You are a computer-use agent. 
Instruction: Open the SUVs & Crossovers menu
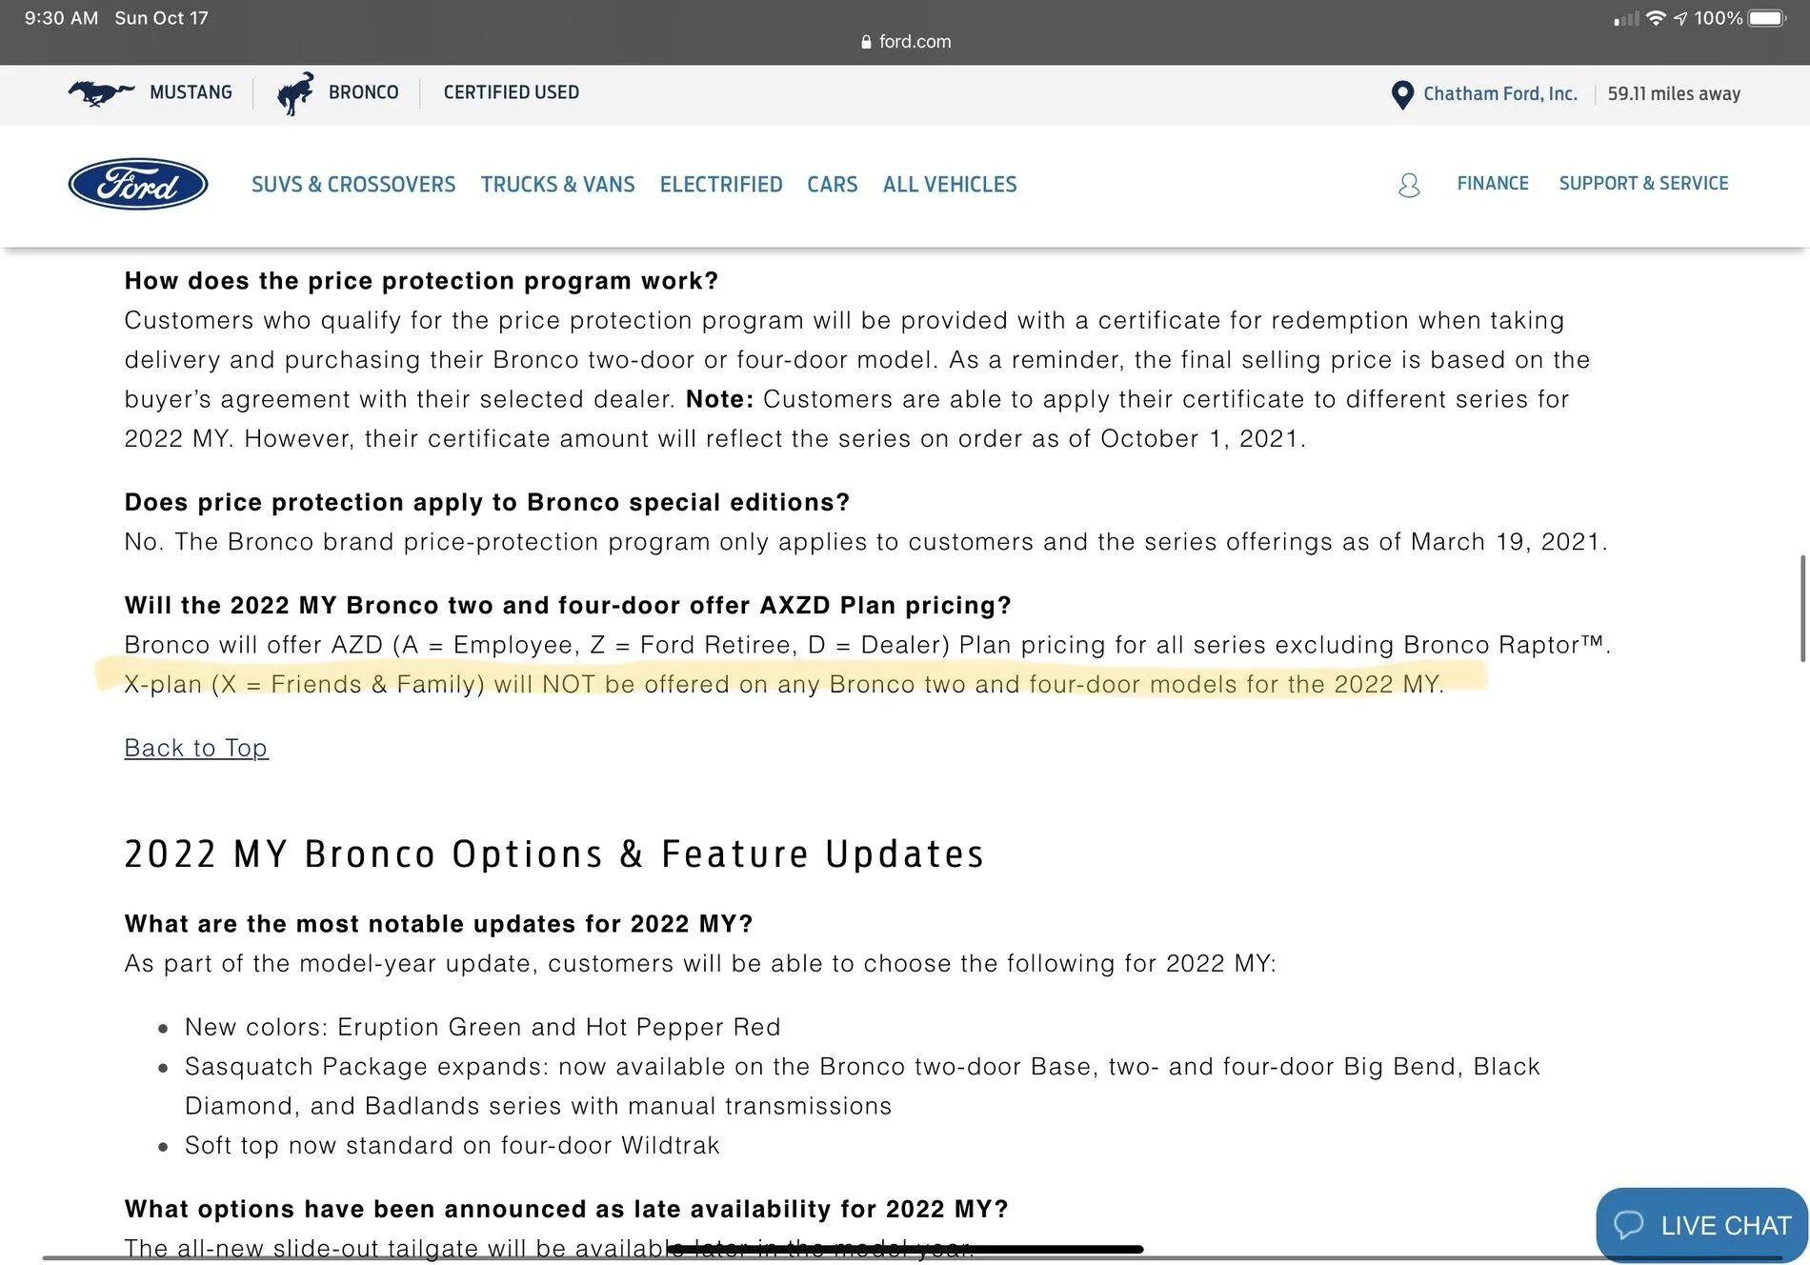tap(353, 184)
